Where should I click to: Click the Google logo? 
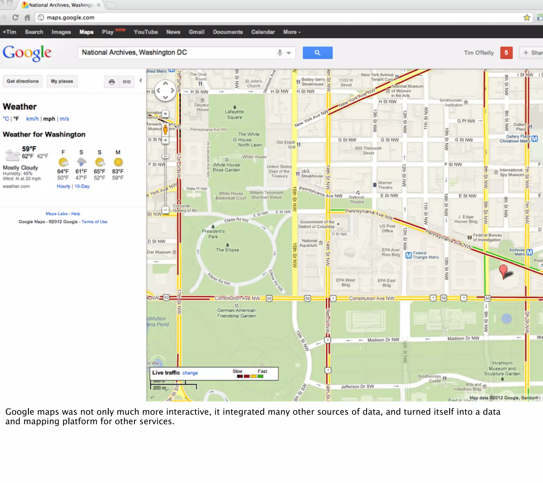pos(27,53)
